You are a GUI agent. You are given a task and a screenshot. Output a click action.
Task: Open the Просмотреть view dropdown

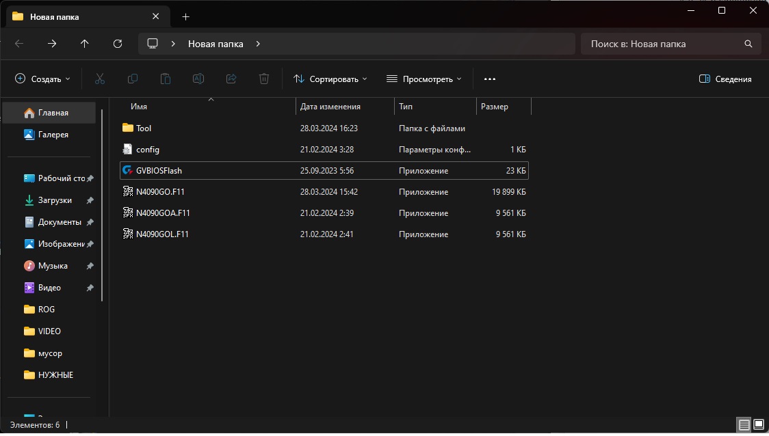click(423, 79)
